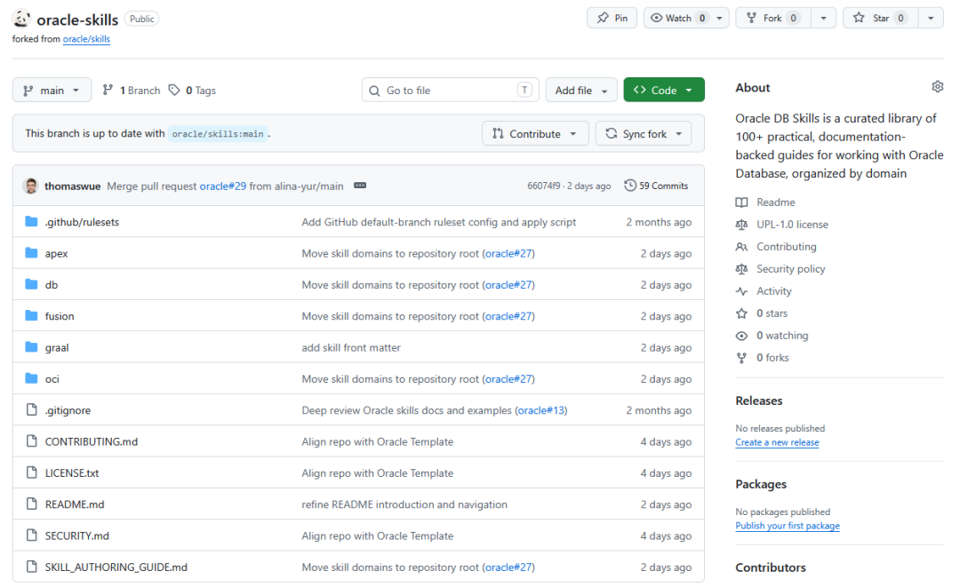Open the graal folder
Viewport: 960px width, 587px height.
point(57,347)
